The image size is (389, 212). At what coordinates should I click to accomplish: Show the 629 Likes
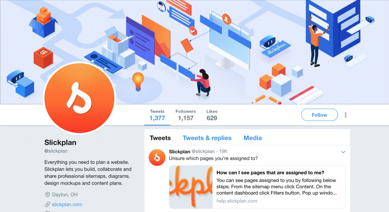coord(212,115)
